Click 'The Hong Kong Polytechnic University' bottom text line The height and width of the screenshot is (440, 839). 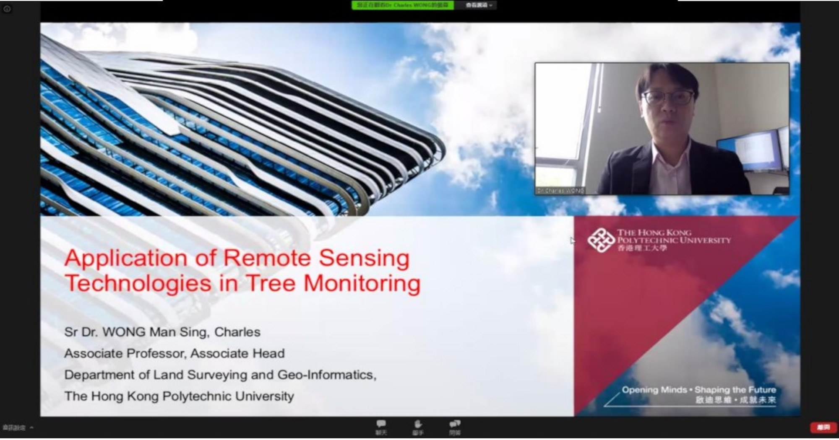179,396
